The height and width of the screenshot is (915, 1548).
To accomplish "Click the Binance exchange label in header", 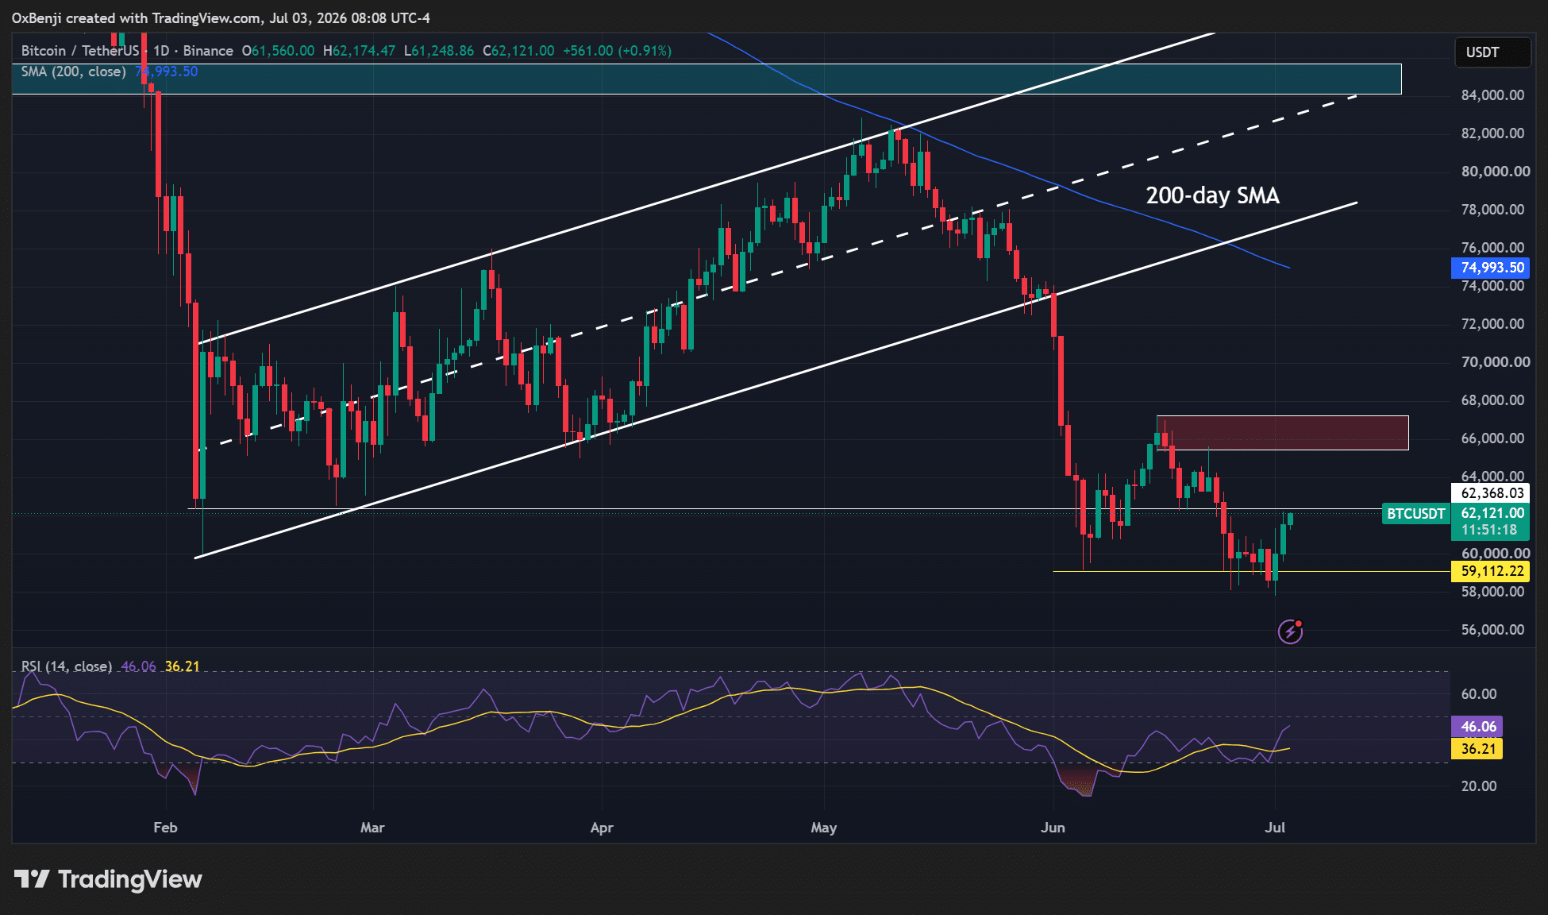I will click(x=208, y=51).
